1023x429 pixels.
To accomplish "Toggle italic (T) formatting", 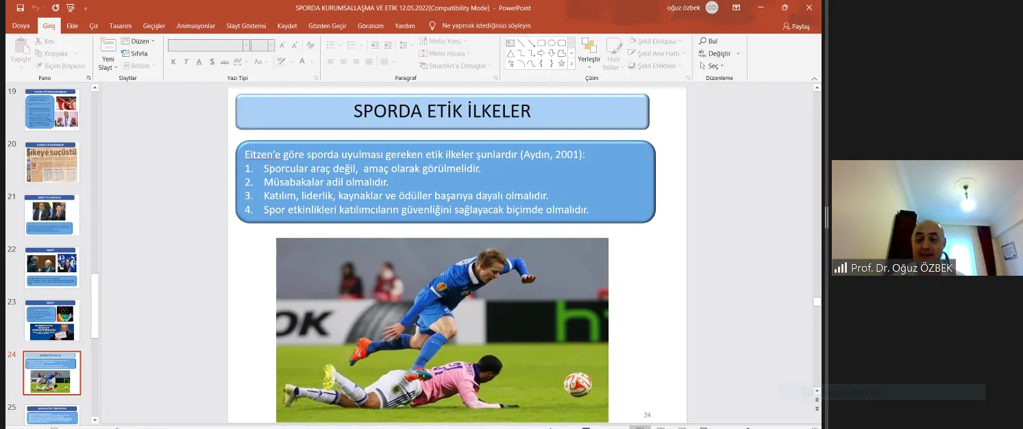I will tap(186, 62).
